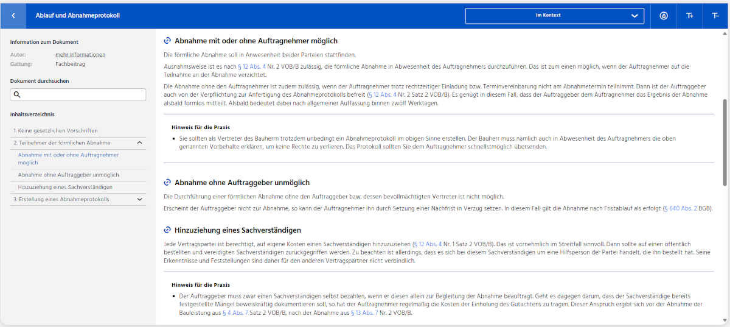Increase text size with the T+ icon
The image size is (730, 327).
689,15
